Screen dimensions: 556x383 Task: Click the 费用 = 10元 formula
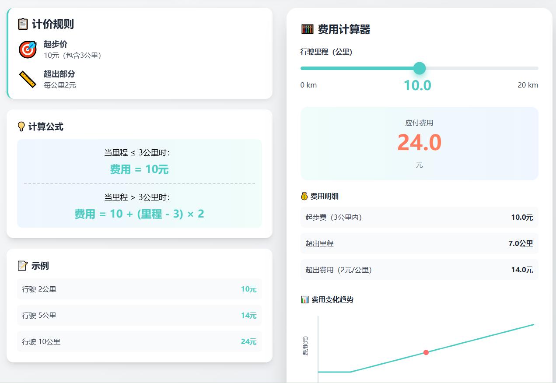pos(139,169)
